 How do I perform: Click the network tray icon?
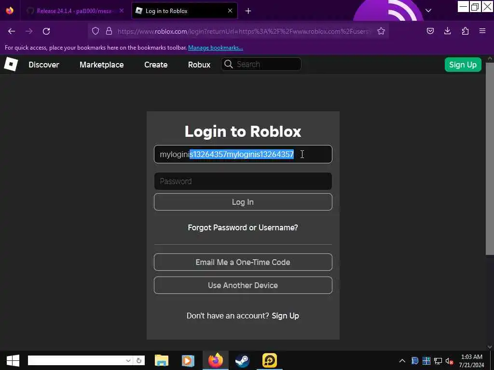point(438,361)
